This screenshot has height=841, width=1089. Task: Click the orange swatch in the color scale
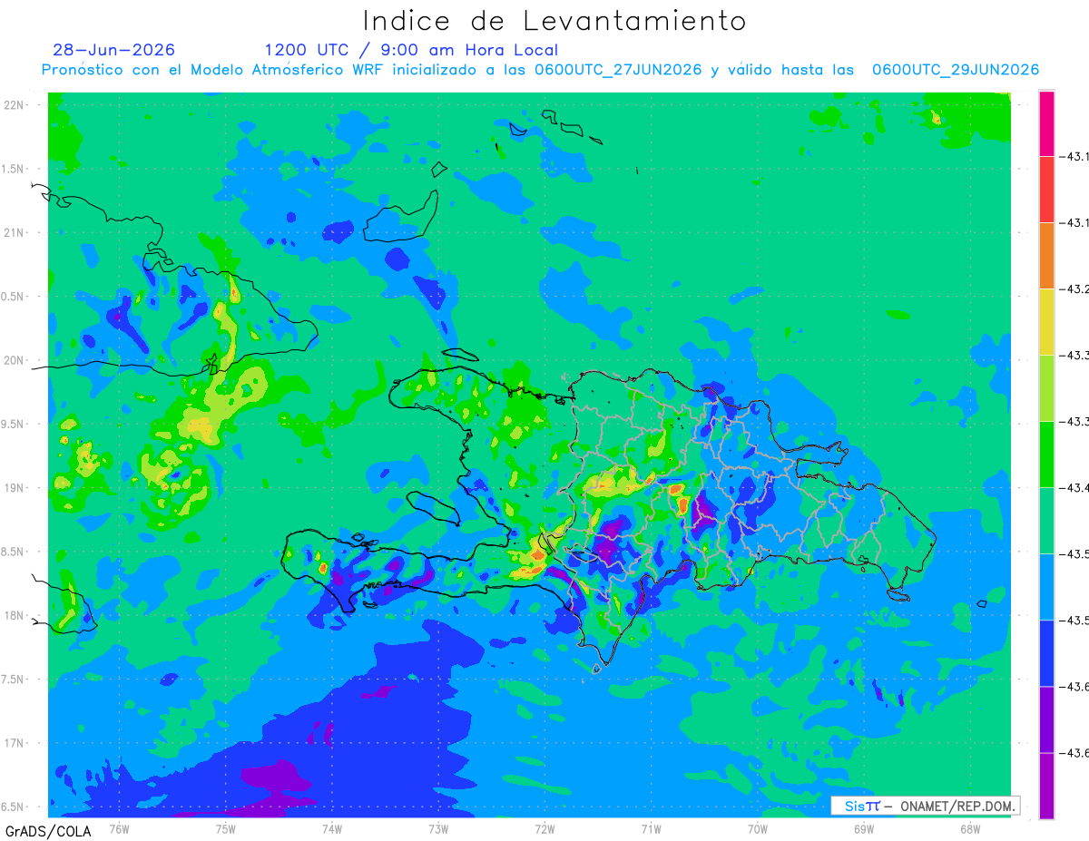tap(1046, 256)
